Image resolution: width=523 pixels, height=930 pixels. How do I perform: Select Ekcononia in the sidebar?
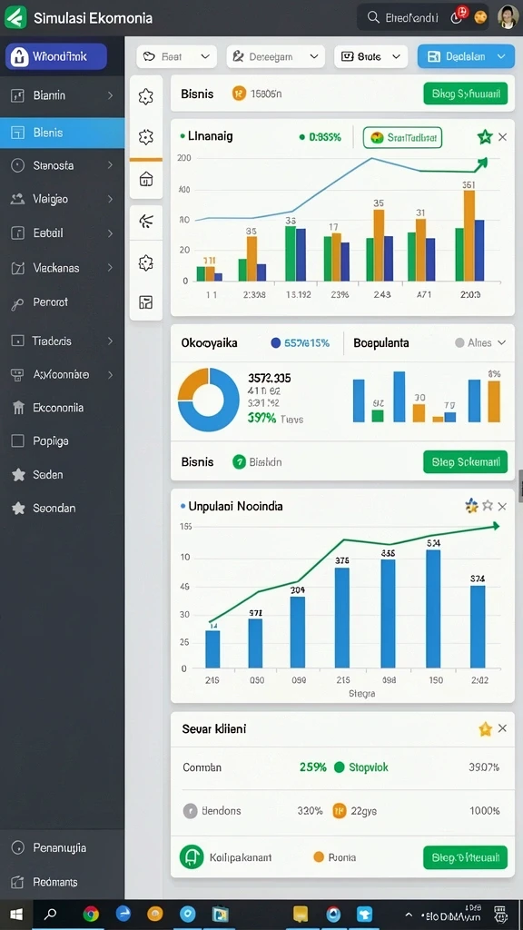point(63,408)
